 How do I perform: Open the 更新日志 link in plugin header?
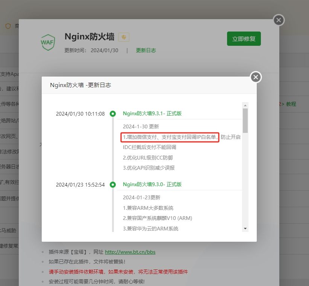click(x=146, y=50)
